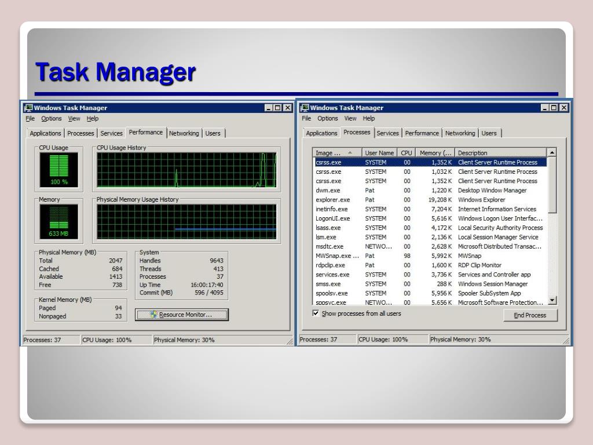Viewport: 593px width, 445px height.
Task: Select the LogonUI.exe process row
Action: pos(430,218)
